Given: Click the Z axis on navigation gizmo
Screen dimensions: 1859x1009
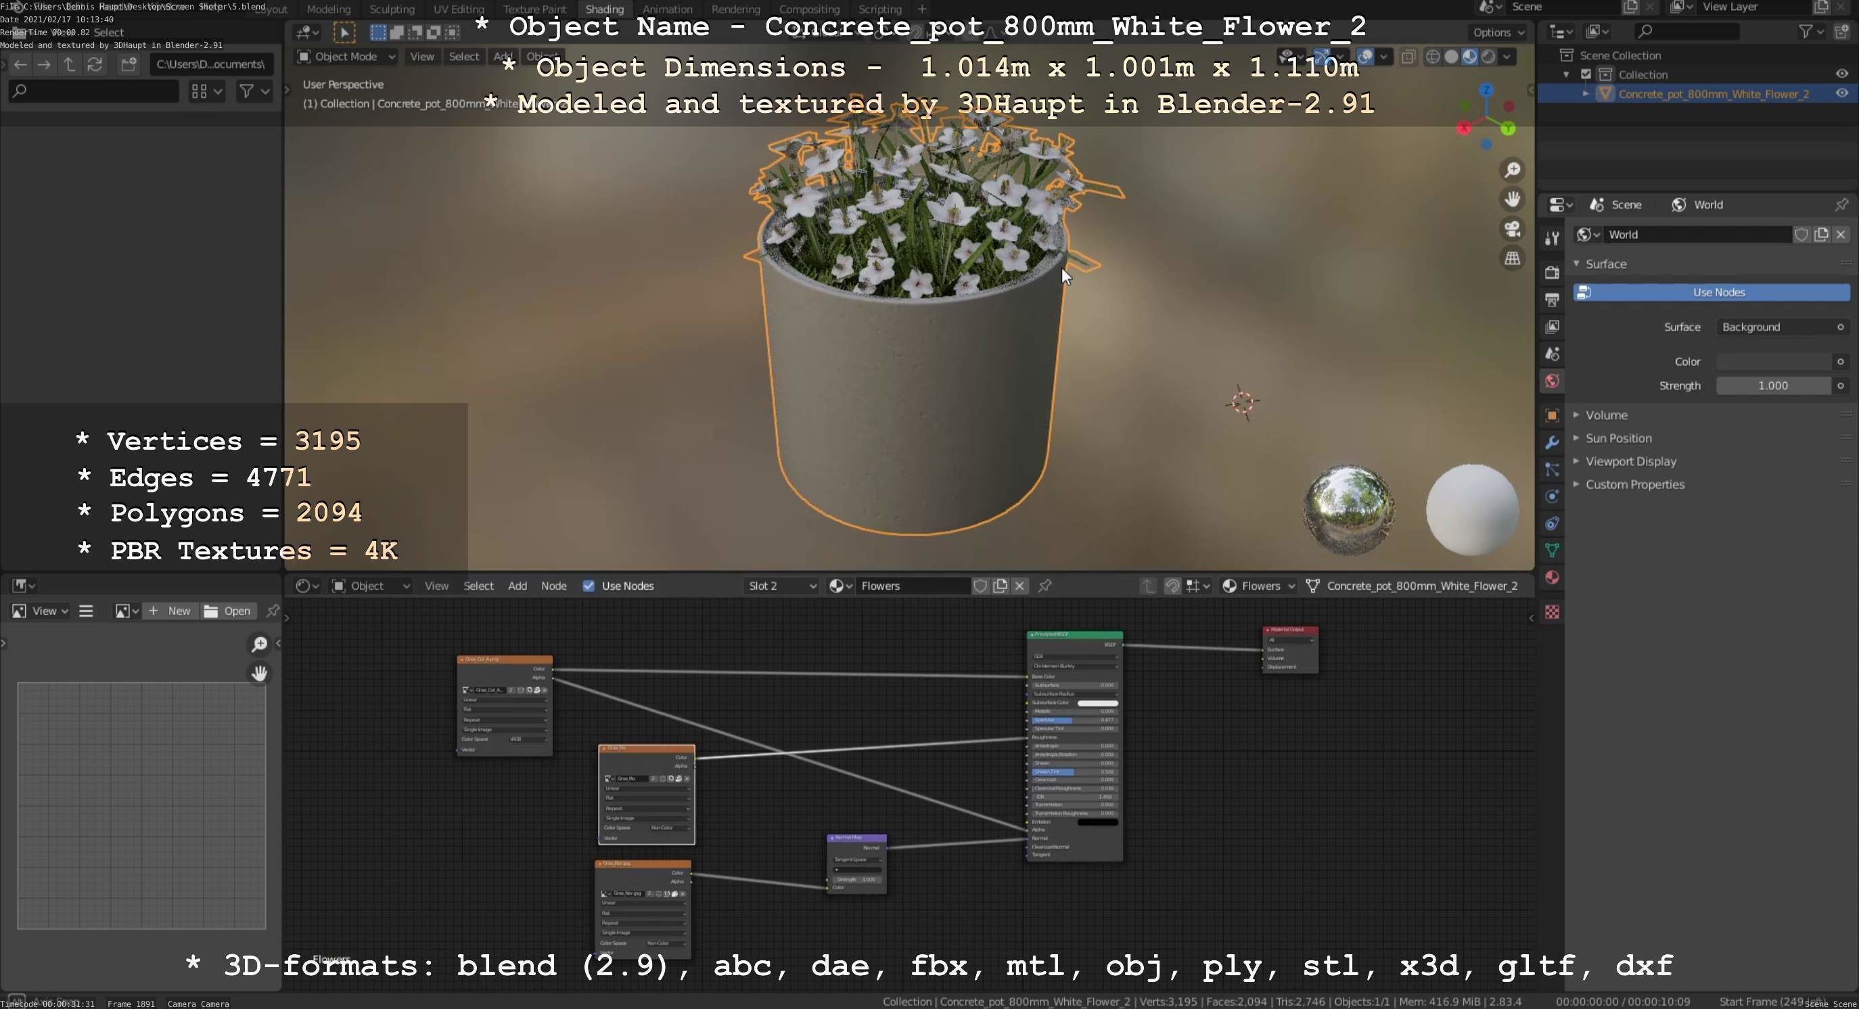Looking at the screenshot, I should point(1487,90).
